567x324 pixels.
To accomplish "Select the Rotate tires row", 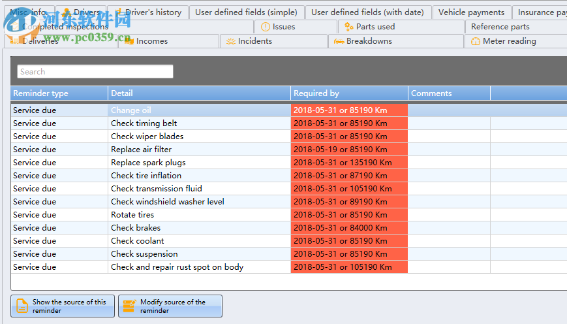I will coord(289,214).
